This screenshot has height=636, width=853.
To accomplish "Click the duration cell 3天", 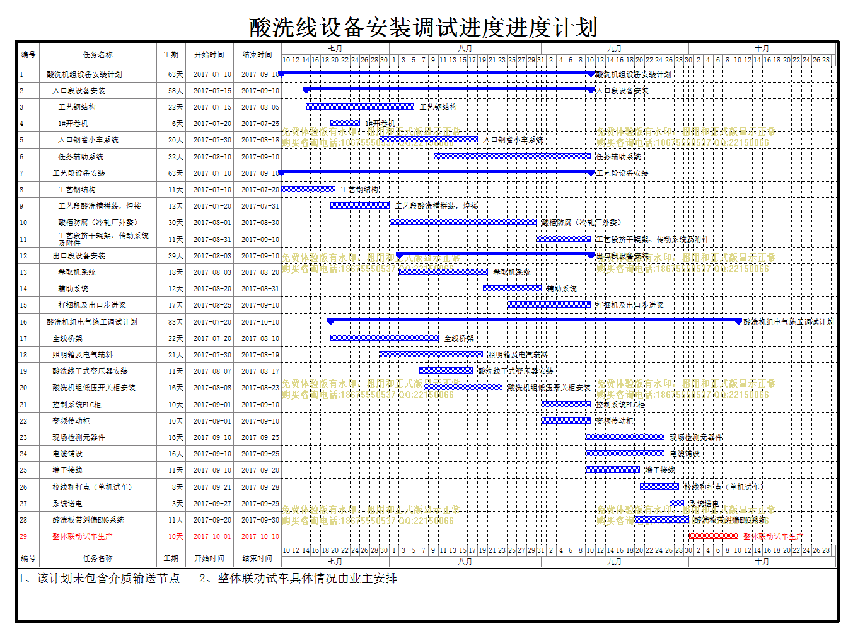I will pos(178,504).
